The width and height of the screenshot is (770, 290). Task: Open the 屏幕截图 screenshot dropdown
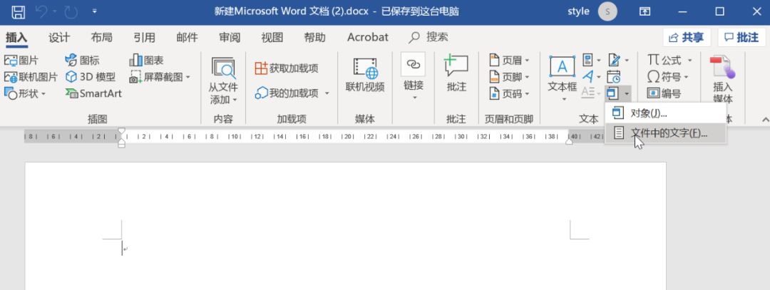160,77
